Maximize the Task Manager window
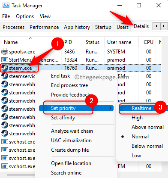The image size is (168, 178). tap(139, 5)
